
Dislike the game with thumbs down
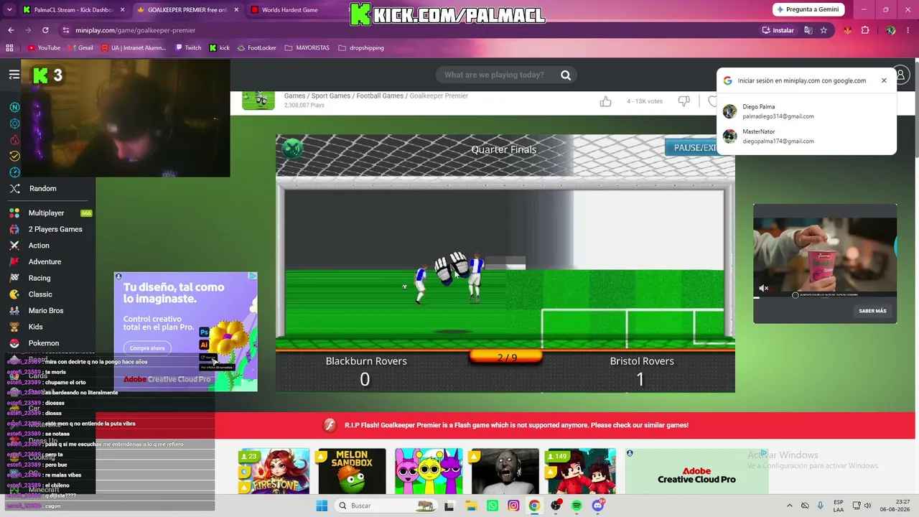(x=684, y=101)
